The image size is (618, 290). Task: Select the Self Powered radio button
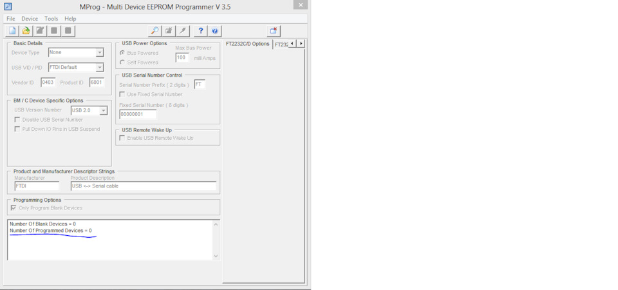click(x=122, y=63)
